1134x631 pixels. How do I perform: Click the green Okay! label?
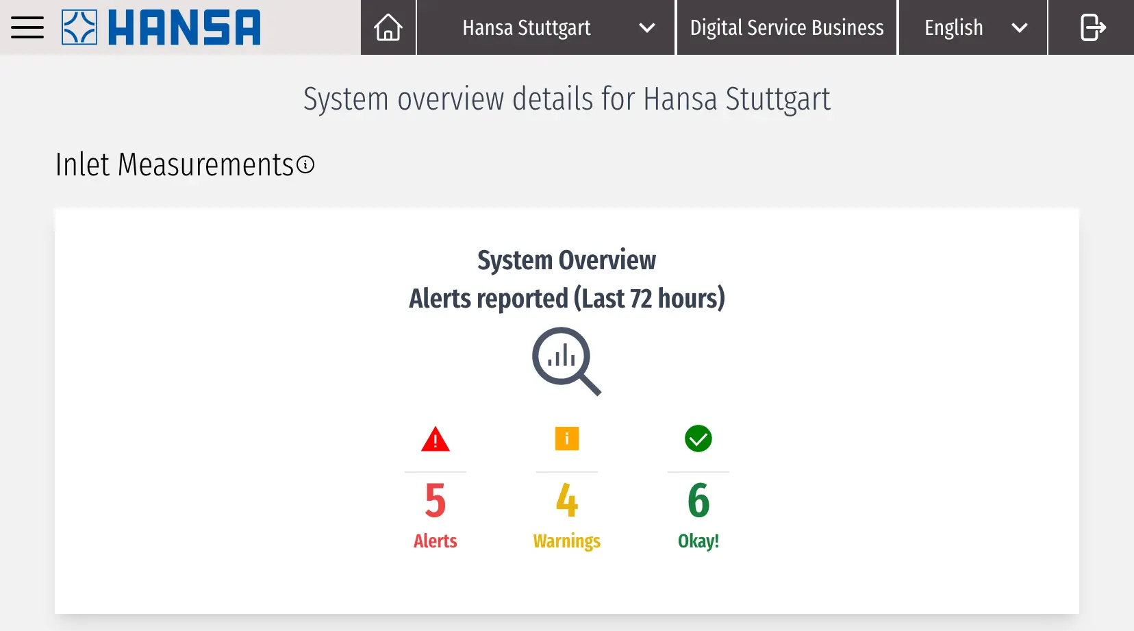point(698,541)
